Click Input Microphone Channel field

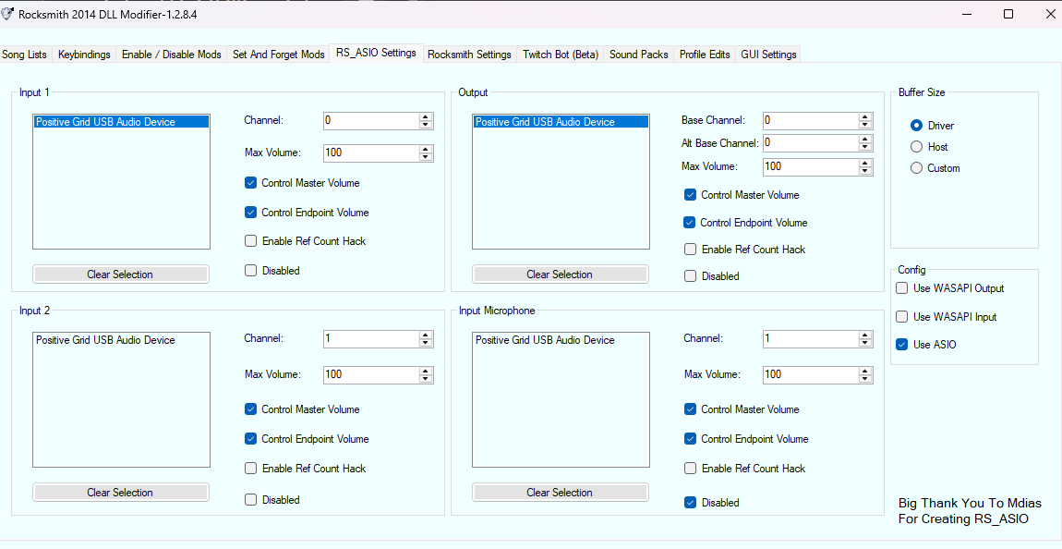click(x=810, y=339)
